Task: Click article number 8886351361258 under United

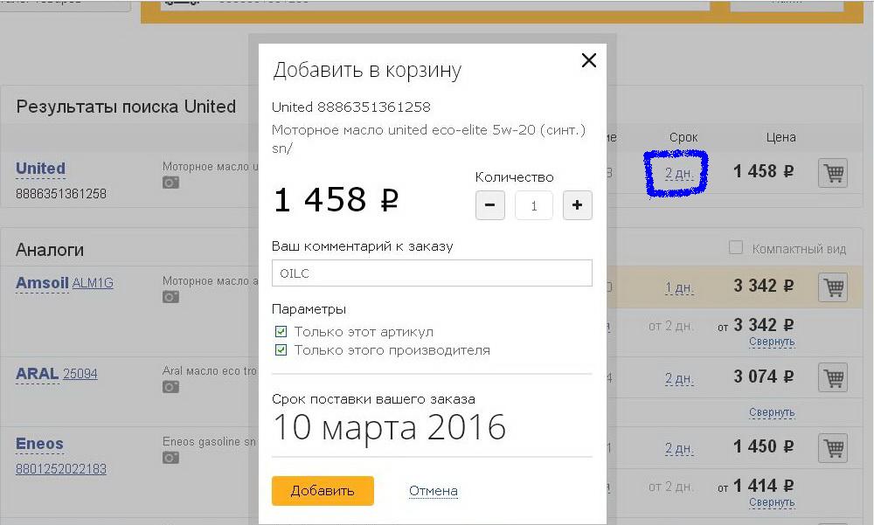Action: click(61, 194)
